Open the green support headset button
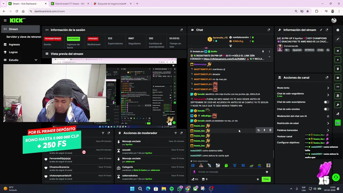The height and width of the screenshot is (193, 343). click(x=336, y=177)
